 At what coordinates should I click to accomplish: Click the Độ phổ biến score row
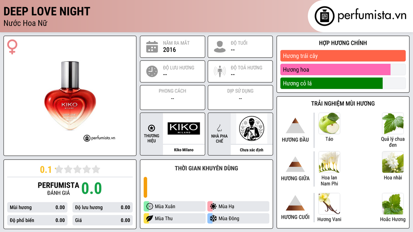(38, 220)
